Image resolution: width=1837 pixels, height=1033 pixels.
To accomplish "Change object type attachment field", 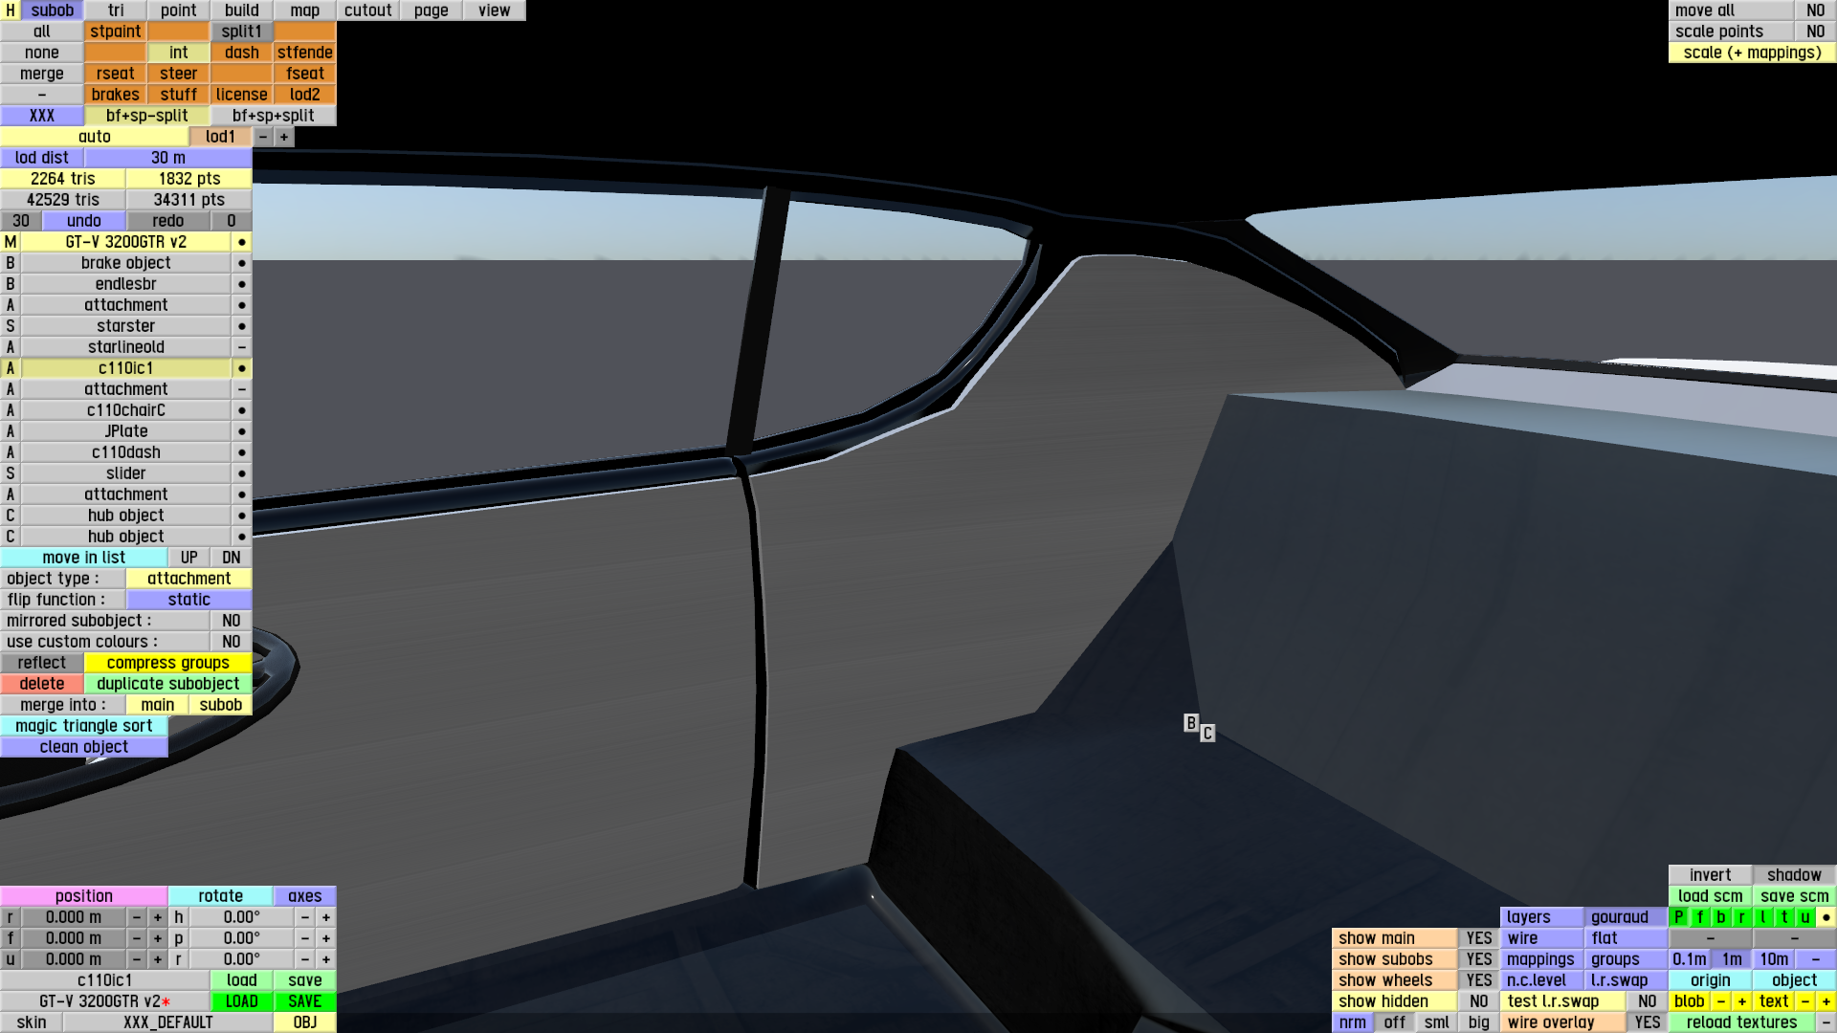I will click(x=188, y=579).
